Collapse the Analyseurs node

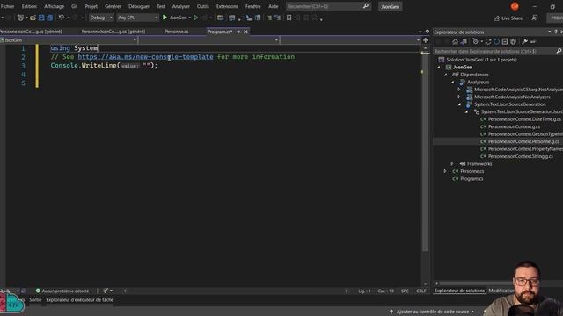(452, 82)
